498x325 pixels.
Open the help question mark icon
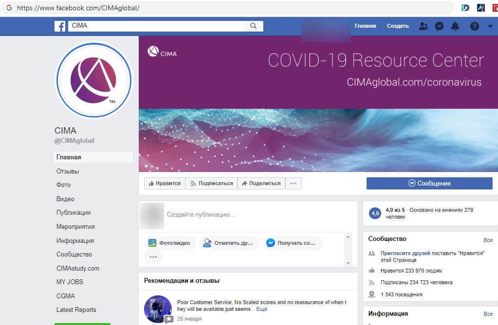click(474, 26)
